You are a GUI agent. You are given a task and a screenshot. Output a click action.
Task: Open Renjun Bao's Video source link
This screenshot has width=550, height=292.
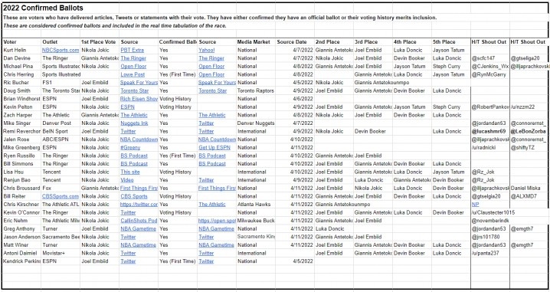[127, 180]
